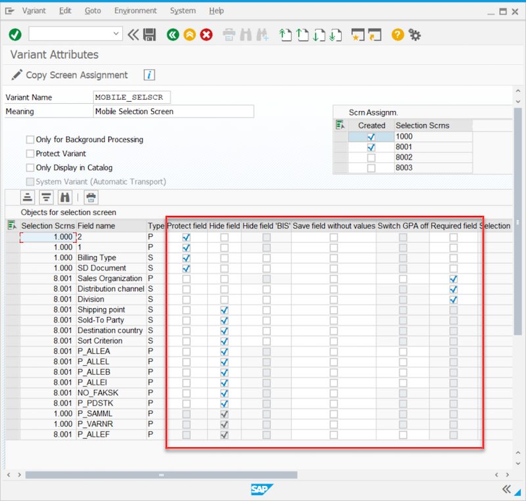
Task: Cancel with the red X icon
Action: pos(206,35)
